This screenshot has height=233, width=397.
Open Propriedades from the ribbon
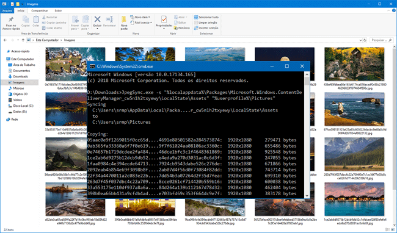164,19
